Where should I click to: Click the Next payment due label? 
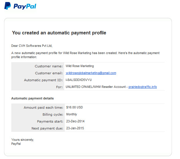[x=47, y=128]
